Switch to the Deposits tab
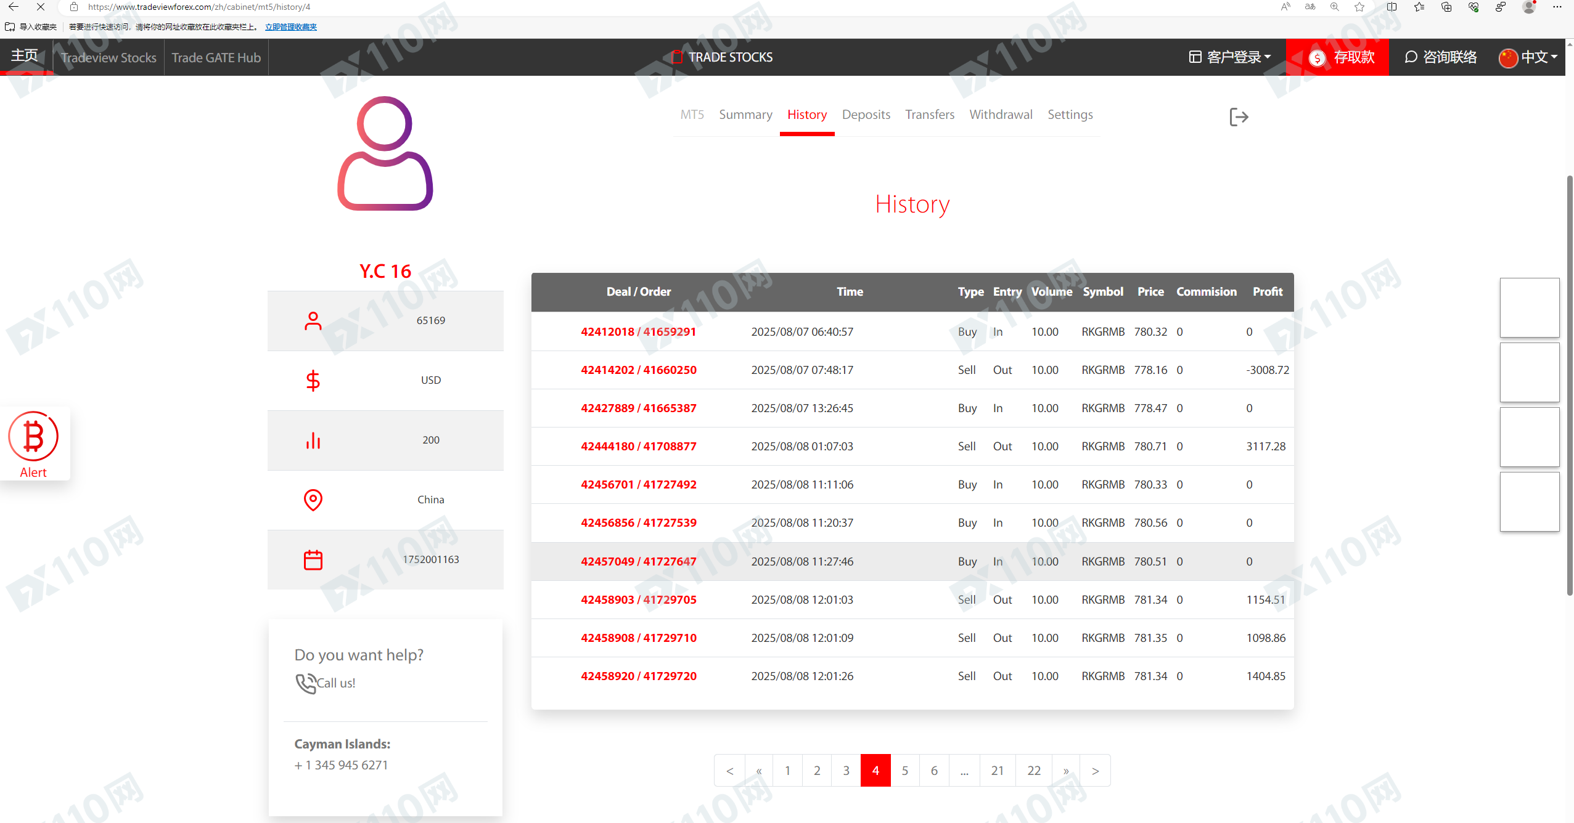 (866, 115)
